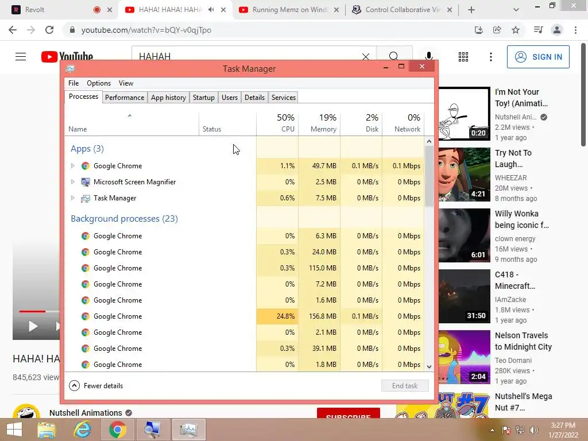
Task: Sort processes by Memory column
Action: tap(319, 123)
